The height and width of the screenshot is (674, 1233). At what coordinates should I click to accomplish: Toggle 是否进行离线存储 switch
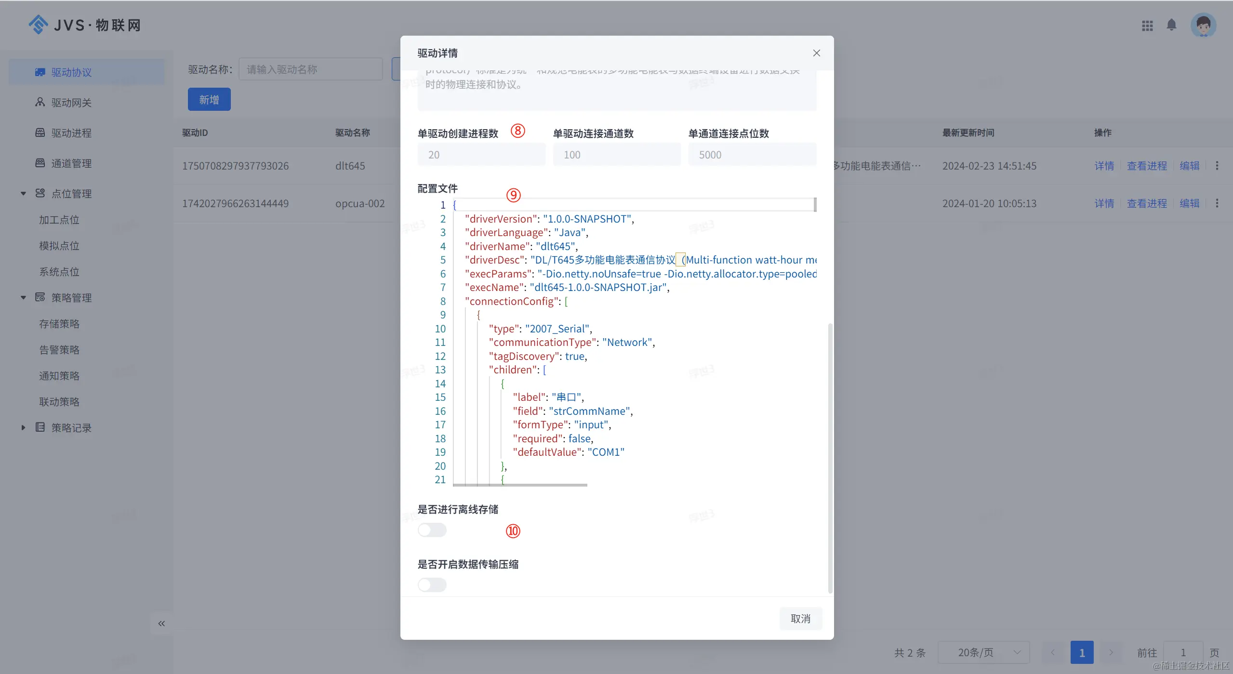[x=432, y=530]
